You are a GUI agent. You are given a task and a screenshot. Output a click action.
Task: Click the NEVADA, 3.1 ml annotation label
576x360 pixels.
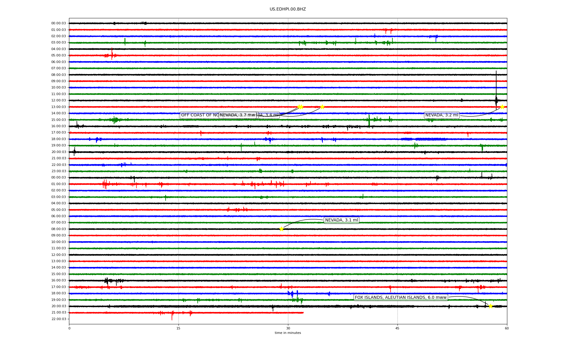[x=341, y=220]
